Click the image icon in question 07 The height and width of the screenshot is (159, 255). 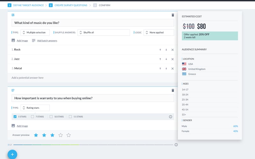13,126
